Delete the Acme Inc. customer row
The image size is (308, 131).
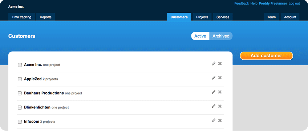(220, 64)
